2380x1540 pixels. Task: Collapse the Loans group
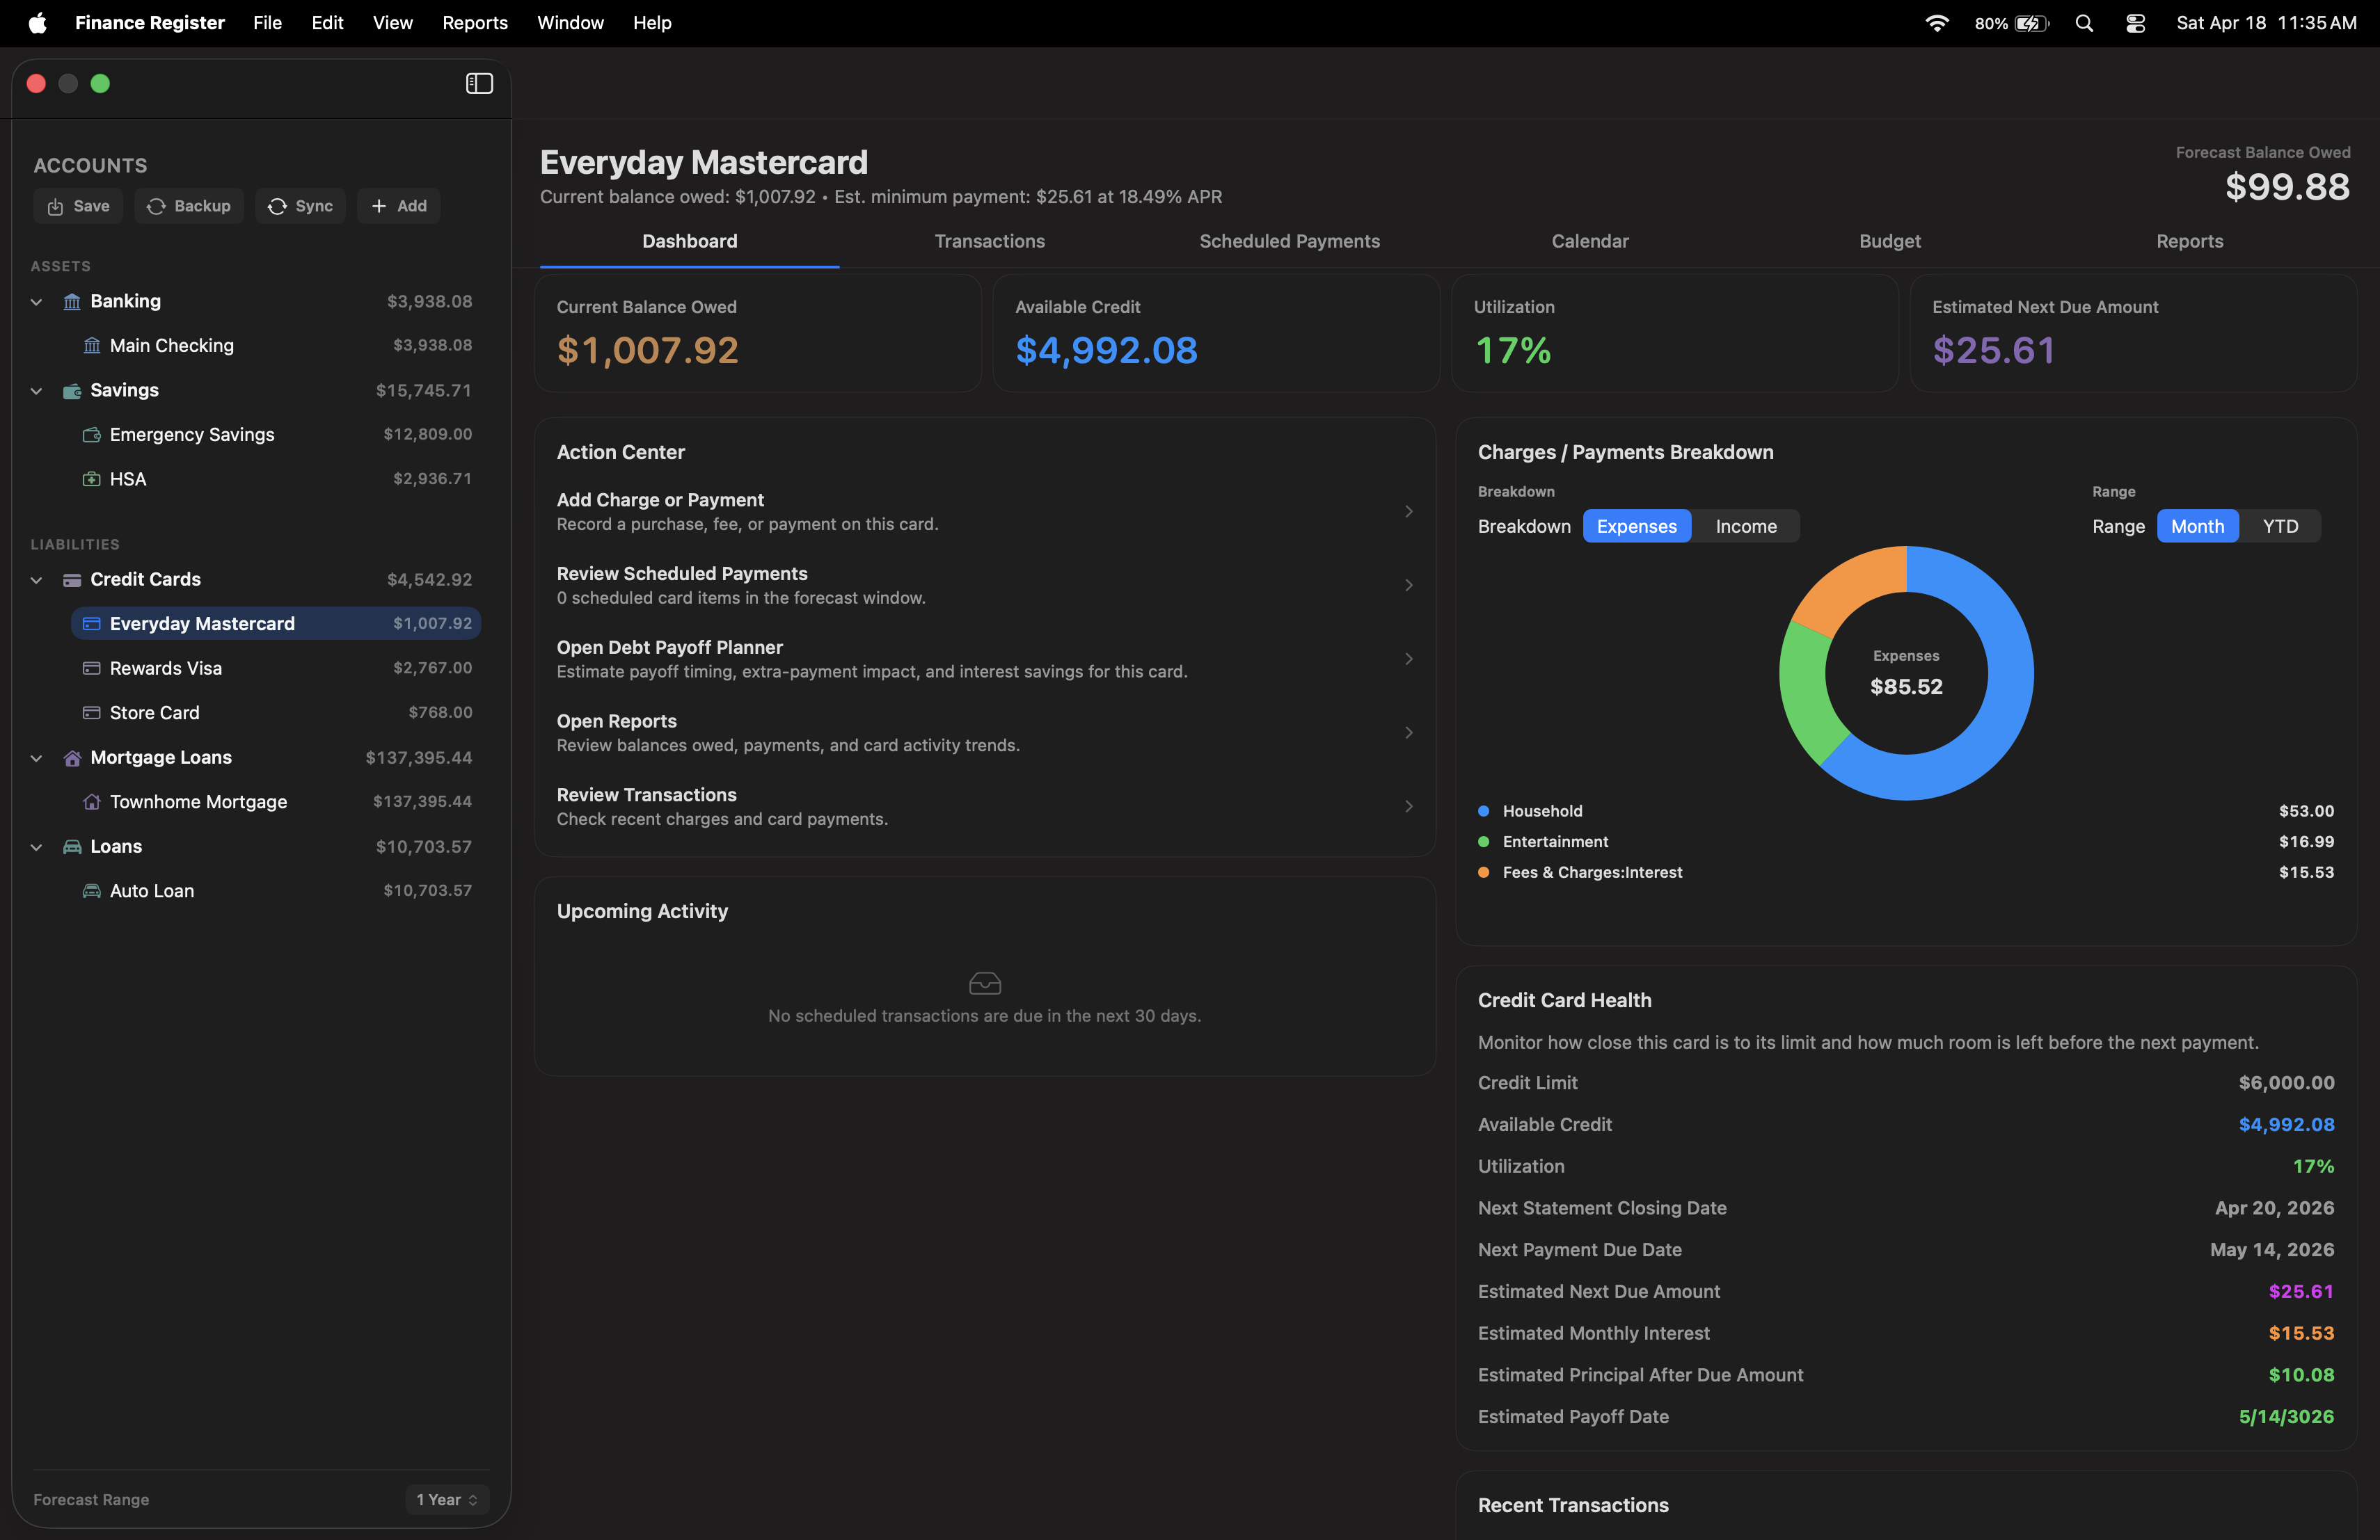[x=36, y=847]
